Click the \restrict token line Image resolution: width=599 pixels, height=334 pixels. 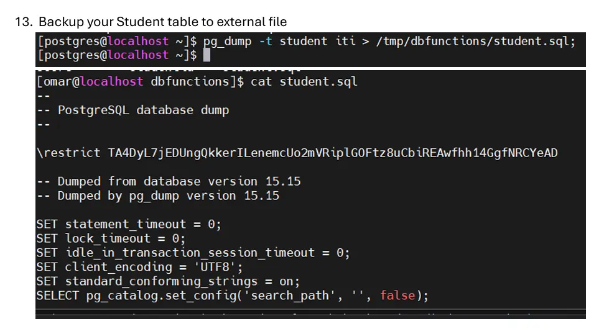pyautogui.click(x=297, y=153)
